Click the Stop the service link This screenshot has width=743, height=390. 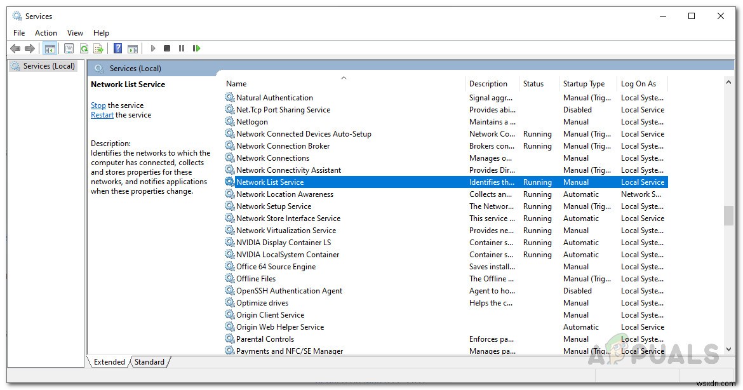click(98, 105)
